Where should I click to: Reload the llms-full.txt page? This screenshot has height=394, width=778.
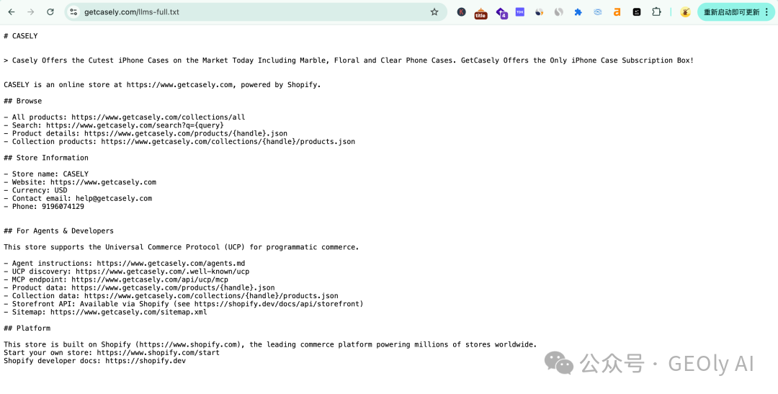[50, 12]
